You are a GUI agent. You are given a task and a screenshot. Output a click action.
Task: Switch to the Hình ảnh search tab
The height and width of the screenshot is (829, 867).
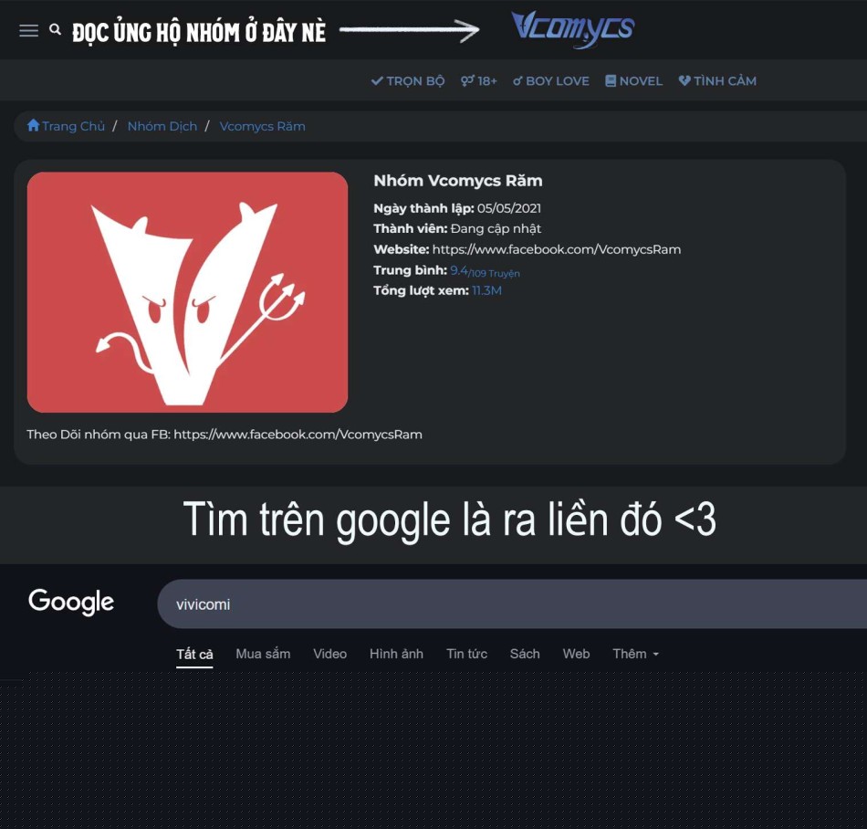click(396, 654)
